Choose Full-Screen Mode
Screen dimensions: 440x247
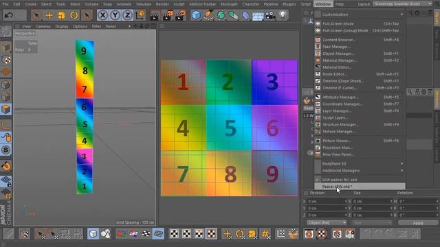pos(360,24)
